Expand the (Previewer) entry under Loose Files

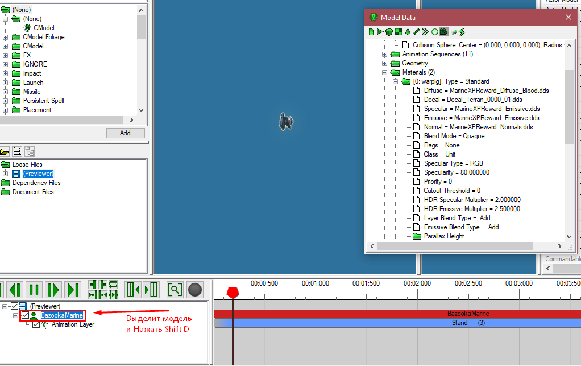(x=5, y=174)
